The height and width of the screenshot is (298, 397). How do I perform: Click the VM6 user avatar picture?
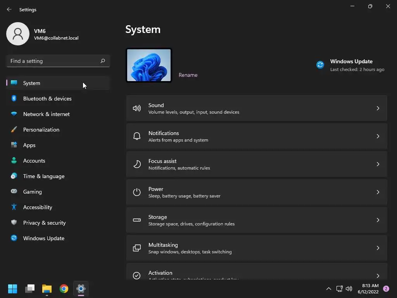[x=18, y=34]
